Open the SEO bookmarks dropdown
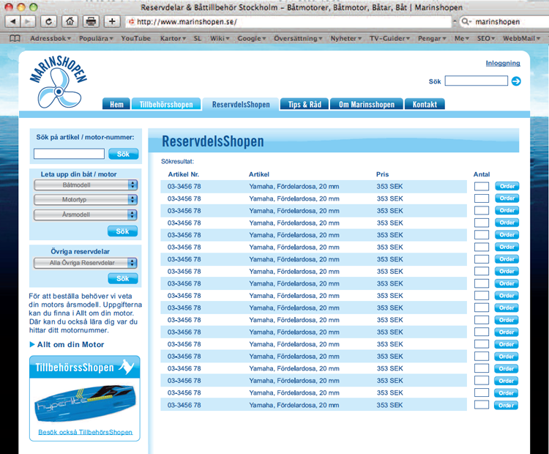Screen dimensions: 549x454 486,38
